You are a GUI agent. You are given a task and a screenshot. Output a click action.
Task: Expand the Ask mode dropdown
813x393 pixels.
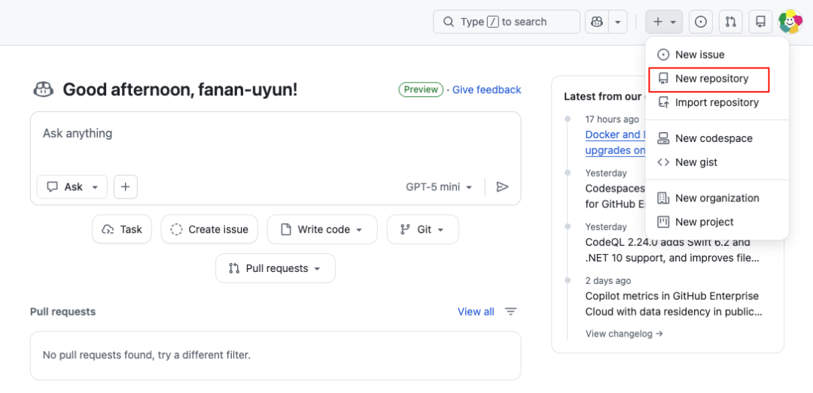(x=72, y=187)
